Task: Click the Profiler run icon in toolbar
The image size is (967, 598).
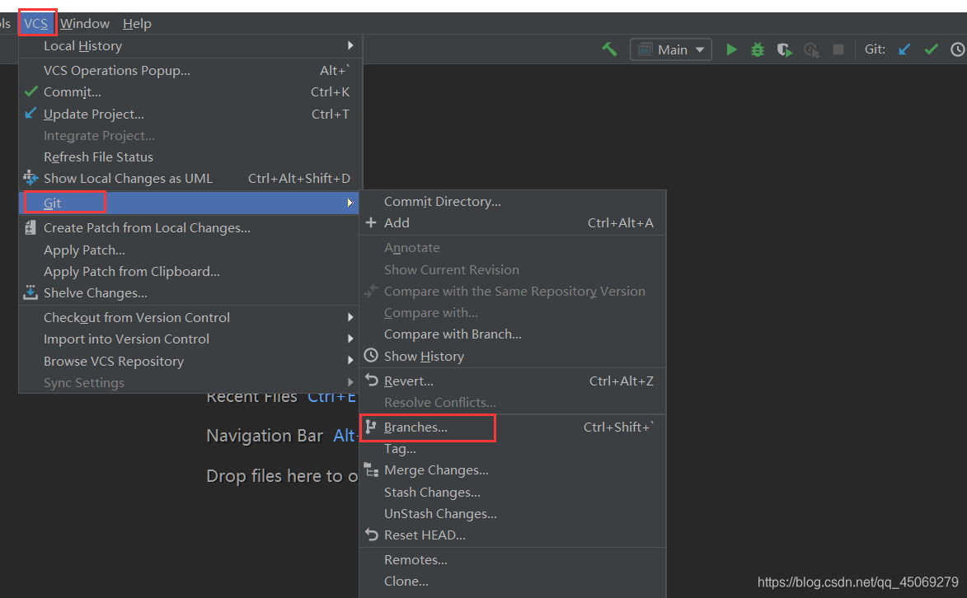Action: click(811, 49)
